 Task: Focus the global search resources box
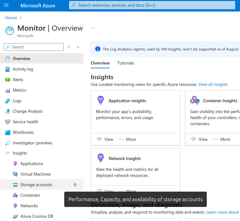152,5
